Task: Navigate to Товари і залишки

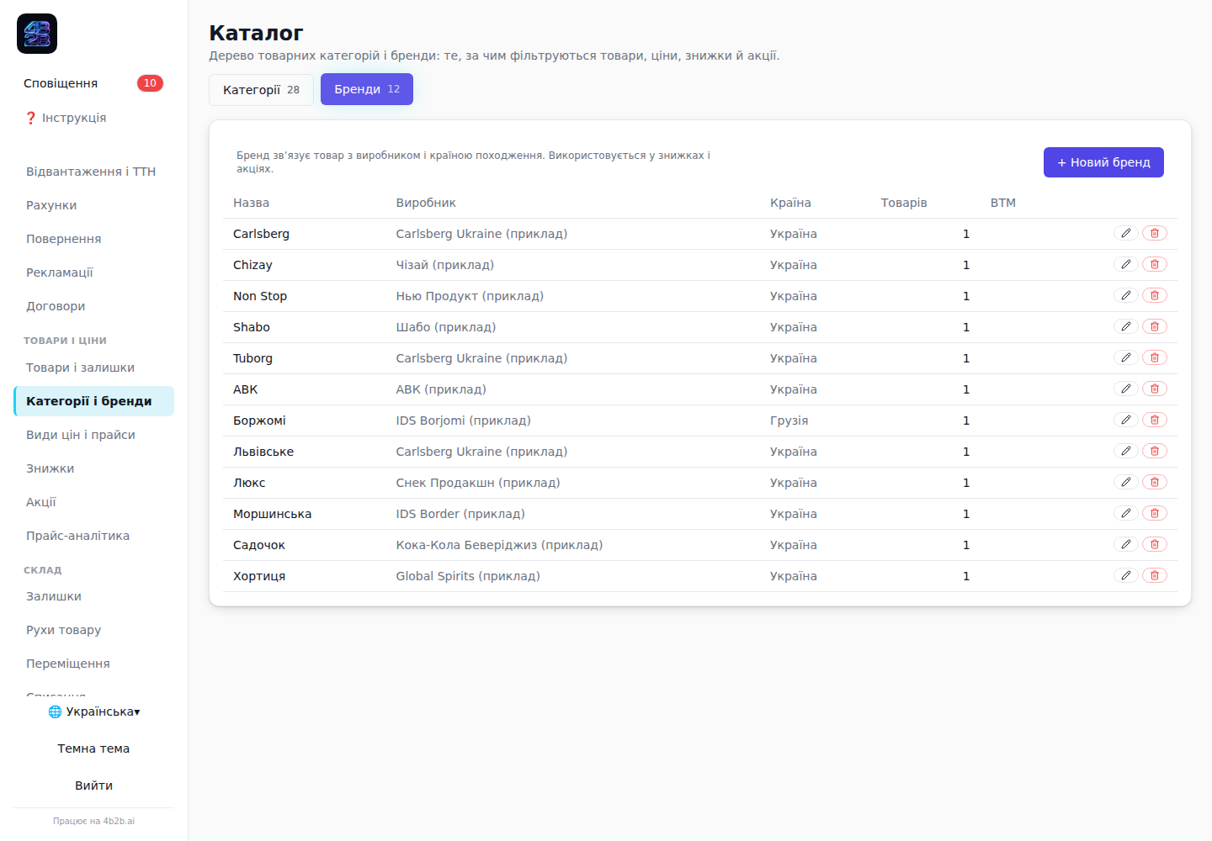Action: coord(93,368)
